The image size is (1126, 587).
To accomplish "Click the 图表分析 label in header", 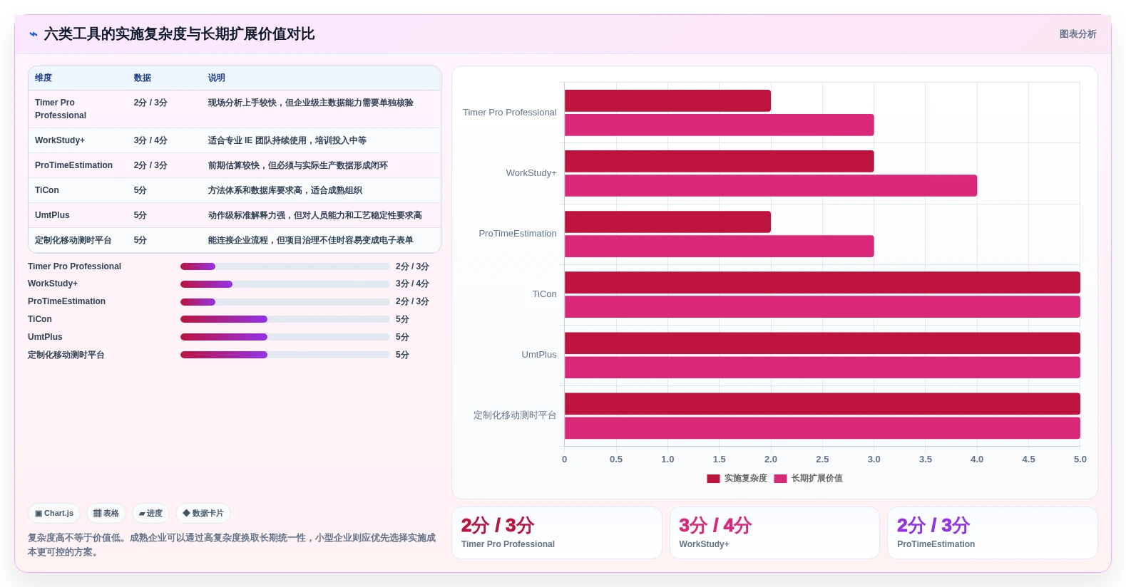I will 1078,34.
